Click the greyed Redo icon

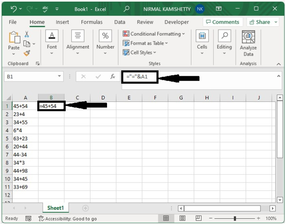30,9
